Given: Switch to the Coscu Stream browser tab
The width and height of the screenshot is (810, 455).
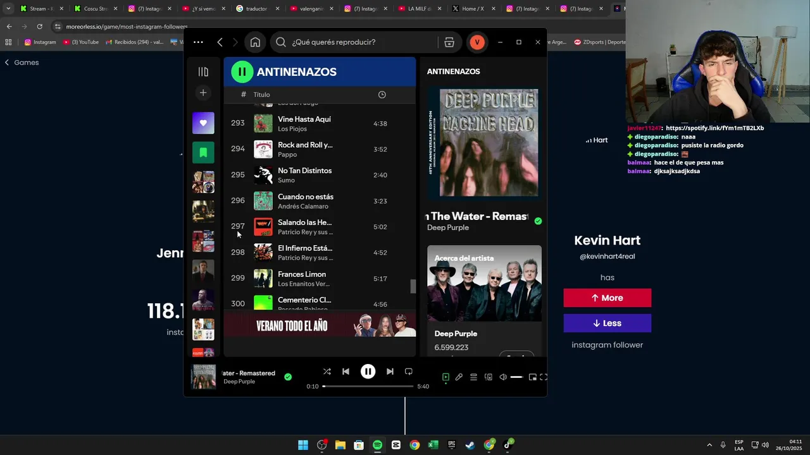Looking at the screenshot, I should 95,9.
